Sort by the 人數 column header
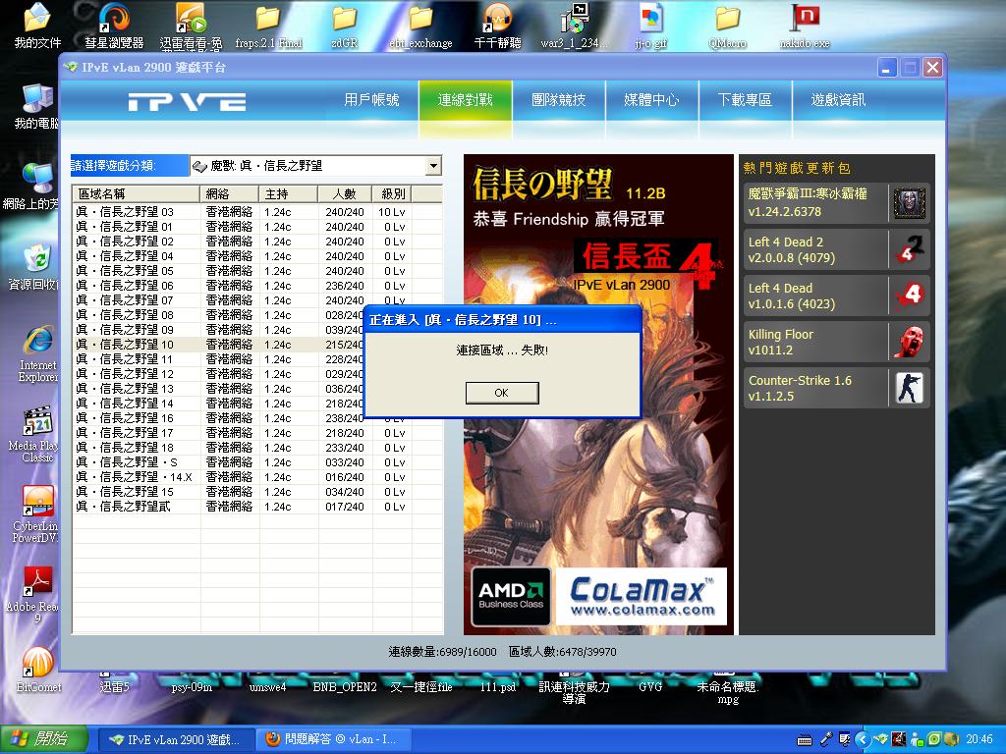The height and width of the screenshot is (754, 1006). [x=345, y=193]
